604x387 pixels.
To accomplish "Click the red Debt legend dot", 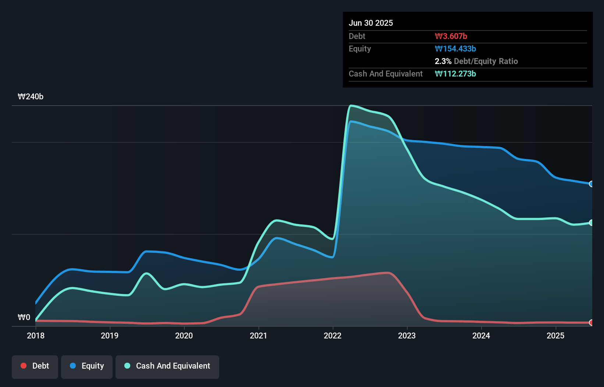I will tap(23, 366).
